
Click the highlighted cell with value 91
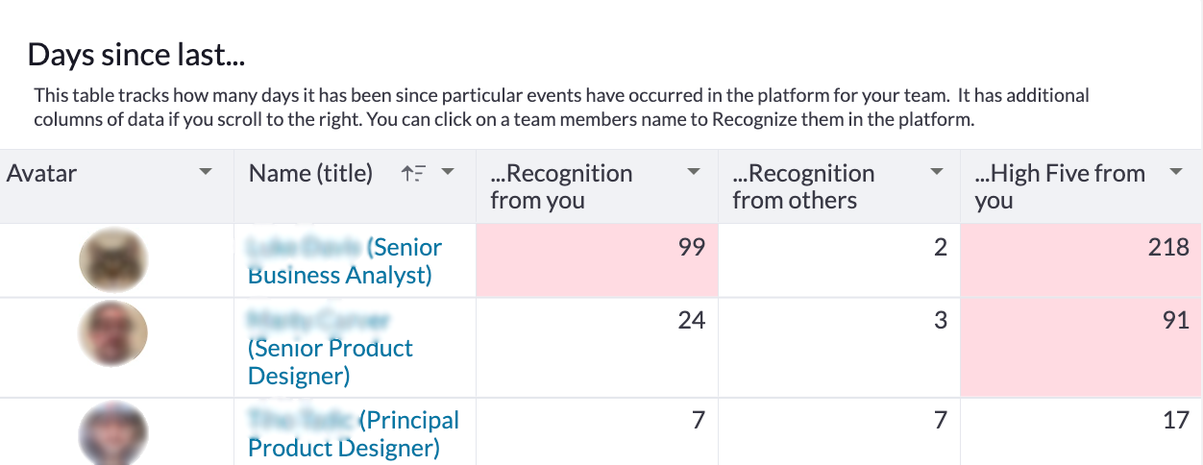(x=1080, y=347)
